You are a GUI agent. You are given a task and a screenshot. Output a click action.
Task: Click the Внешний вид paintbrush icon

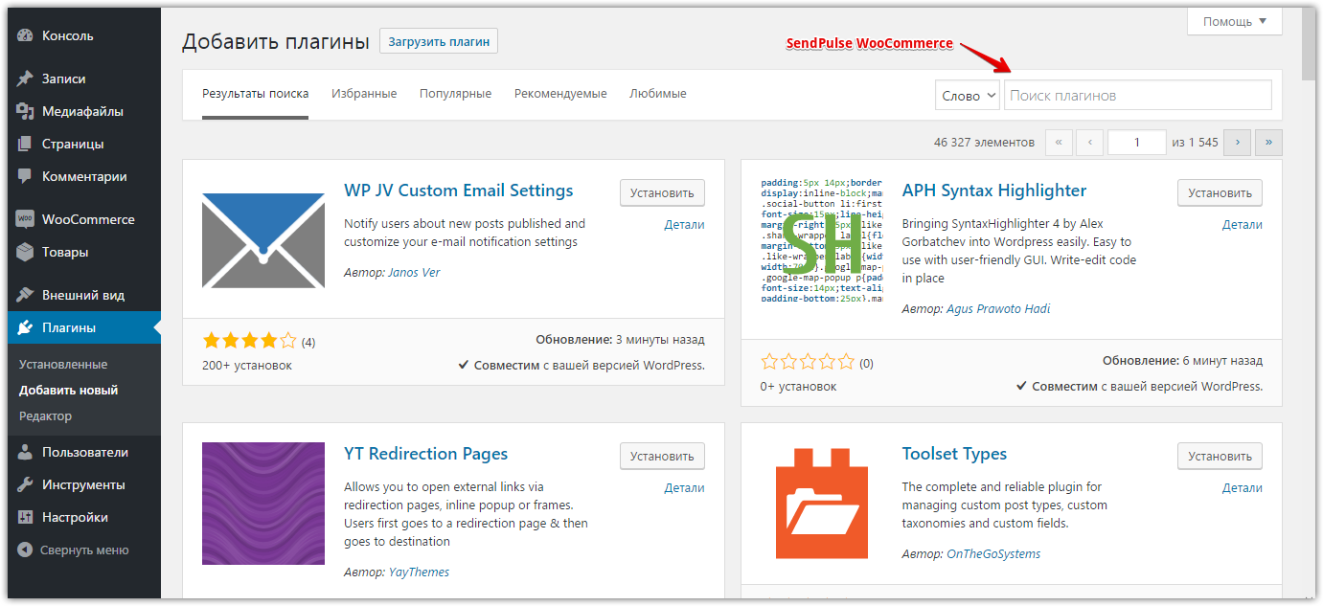point(26,295)
